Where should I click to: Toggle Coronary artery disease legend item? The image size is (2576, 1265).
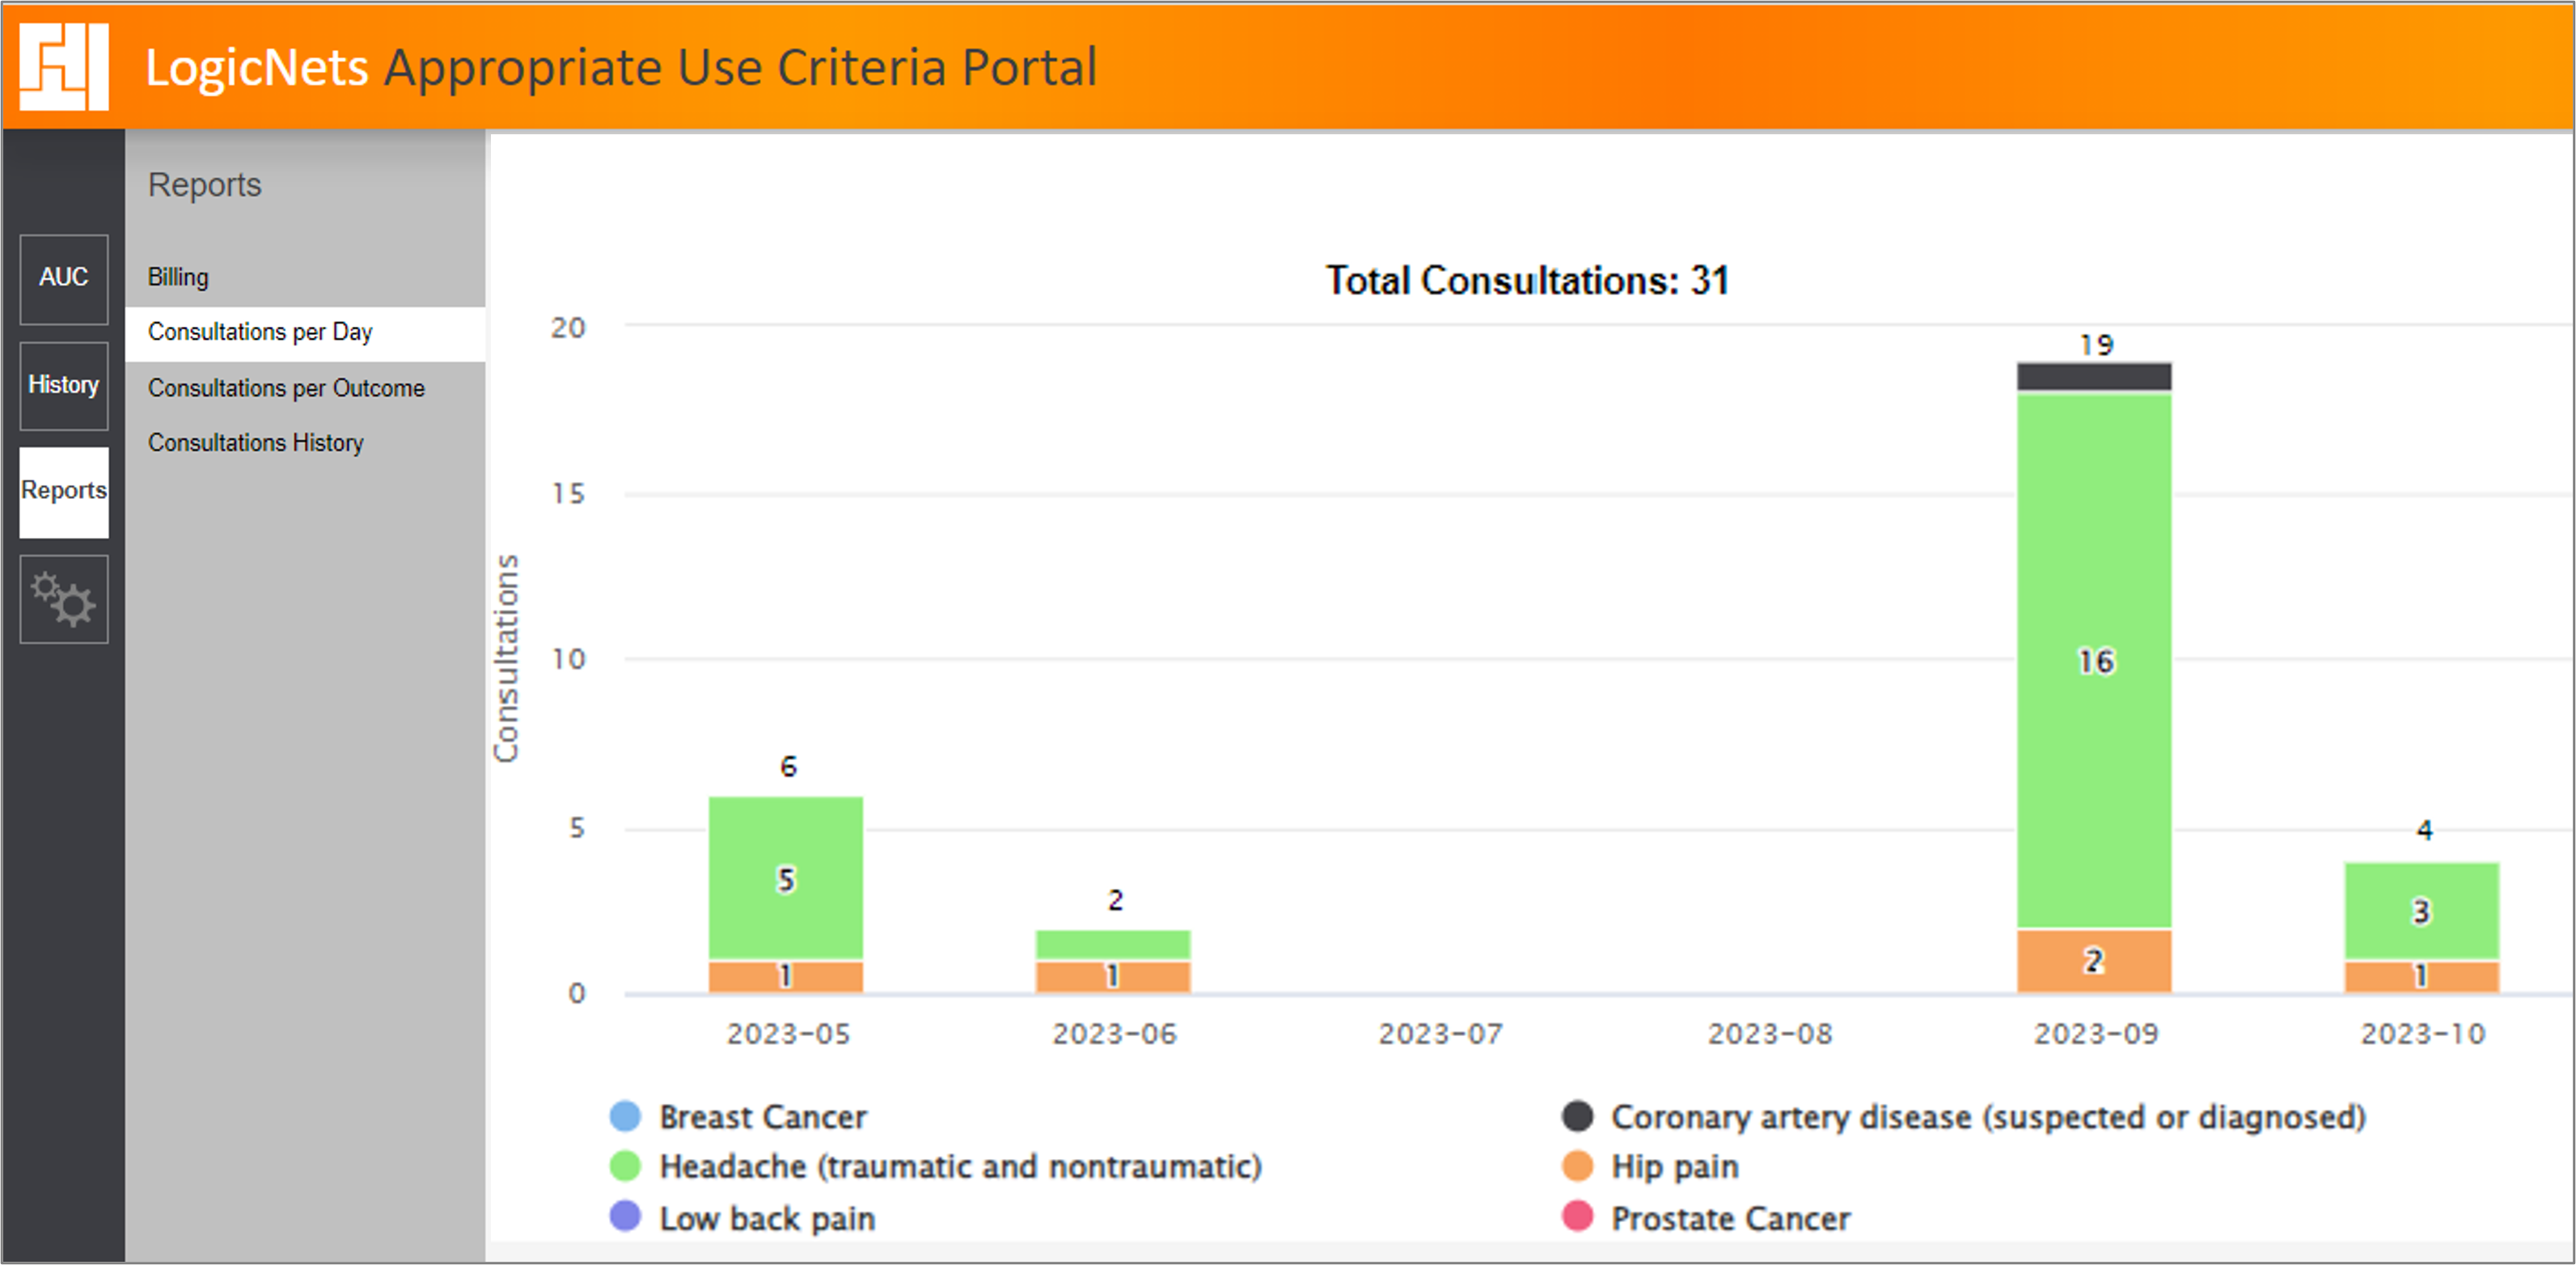[1964, 1116]
